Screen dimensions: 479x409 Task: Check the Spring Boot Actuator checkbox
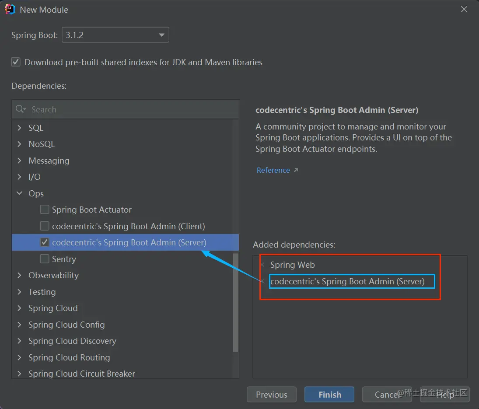click(x=45, y=210)
